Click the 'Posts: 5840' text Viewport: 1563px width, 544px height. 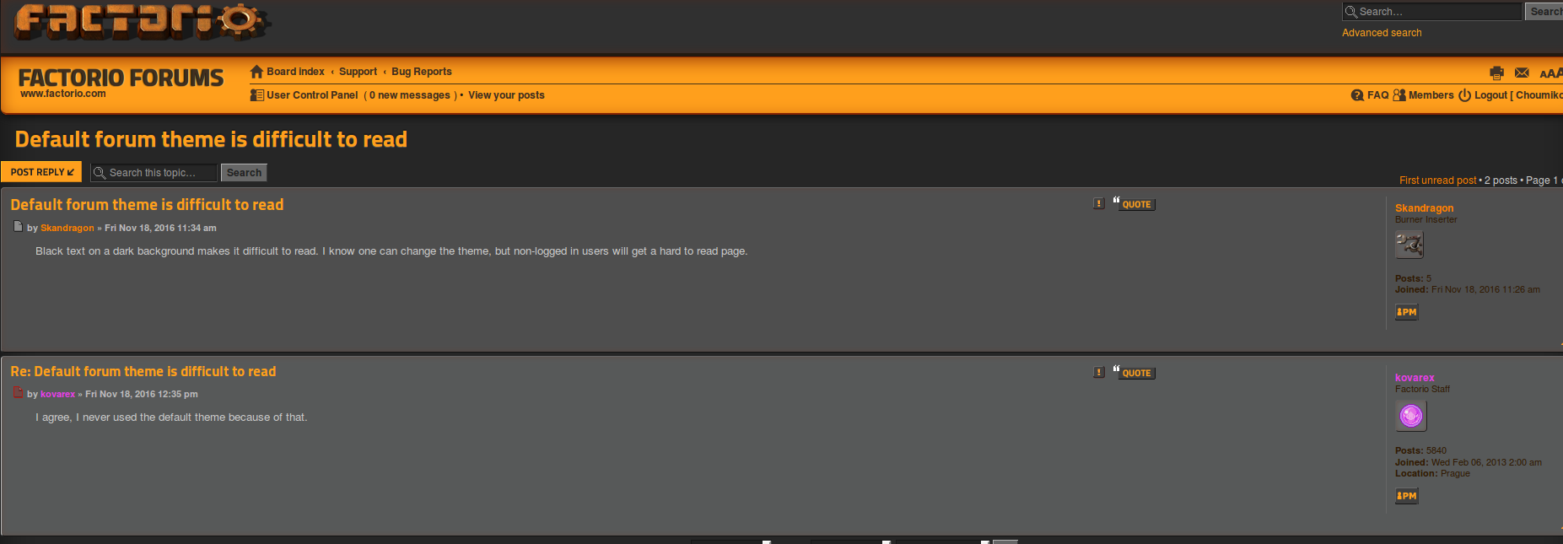point(1420,450)
